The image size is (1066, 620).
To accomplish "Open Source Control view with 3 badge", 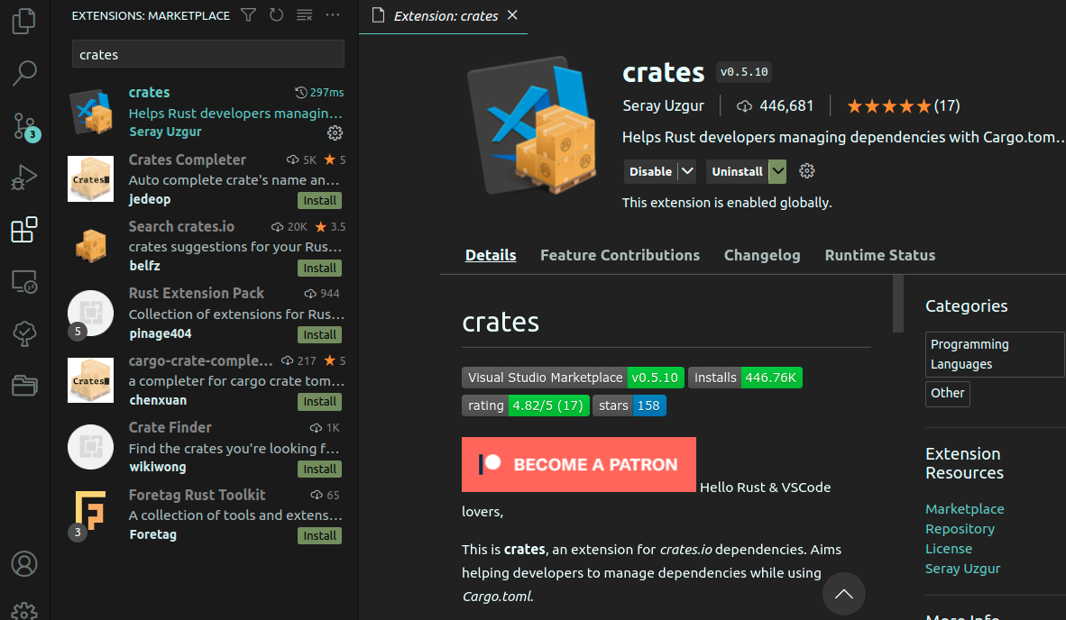I will [x=24, y=126].
